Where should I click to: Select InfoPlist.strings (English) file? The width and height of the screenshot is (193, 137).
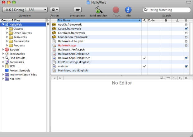tap(74, 62)
